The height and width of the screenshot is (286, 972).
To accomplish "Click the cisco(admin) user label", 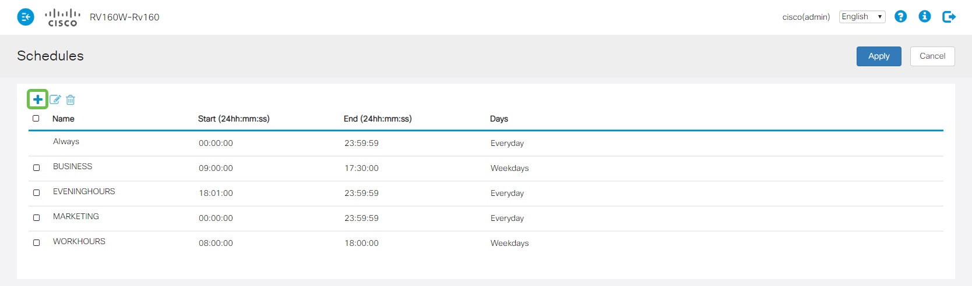I will point(806,17).
